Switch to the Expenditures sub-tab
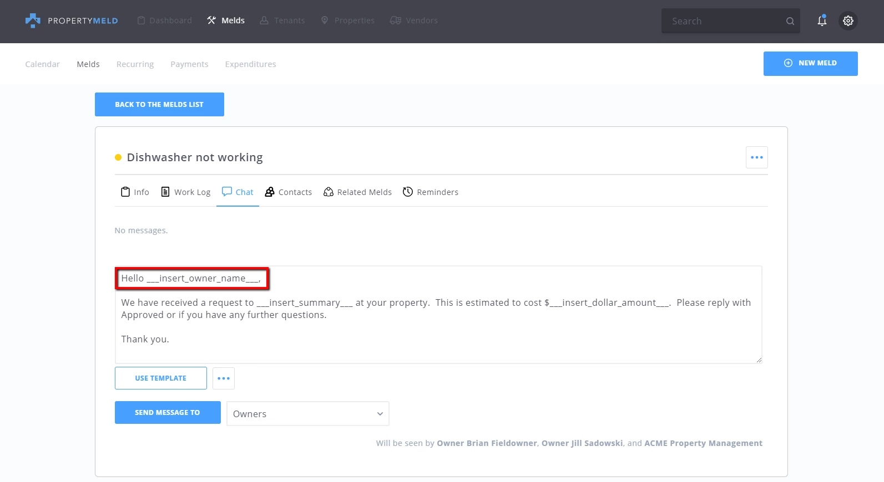884x482 pixels. pyautogui.click(x=250, y=64)
